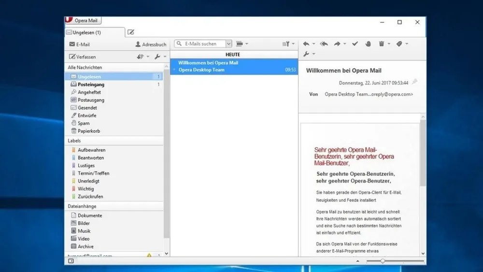483x272 pixels.
Task: Click the HEUTE group header
Action: (234, 55)
